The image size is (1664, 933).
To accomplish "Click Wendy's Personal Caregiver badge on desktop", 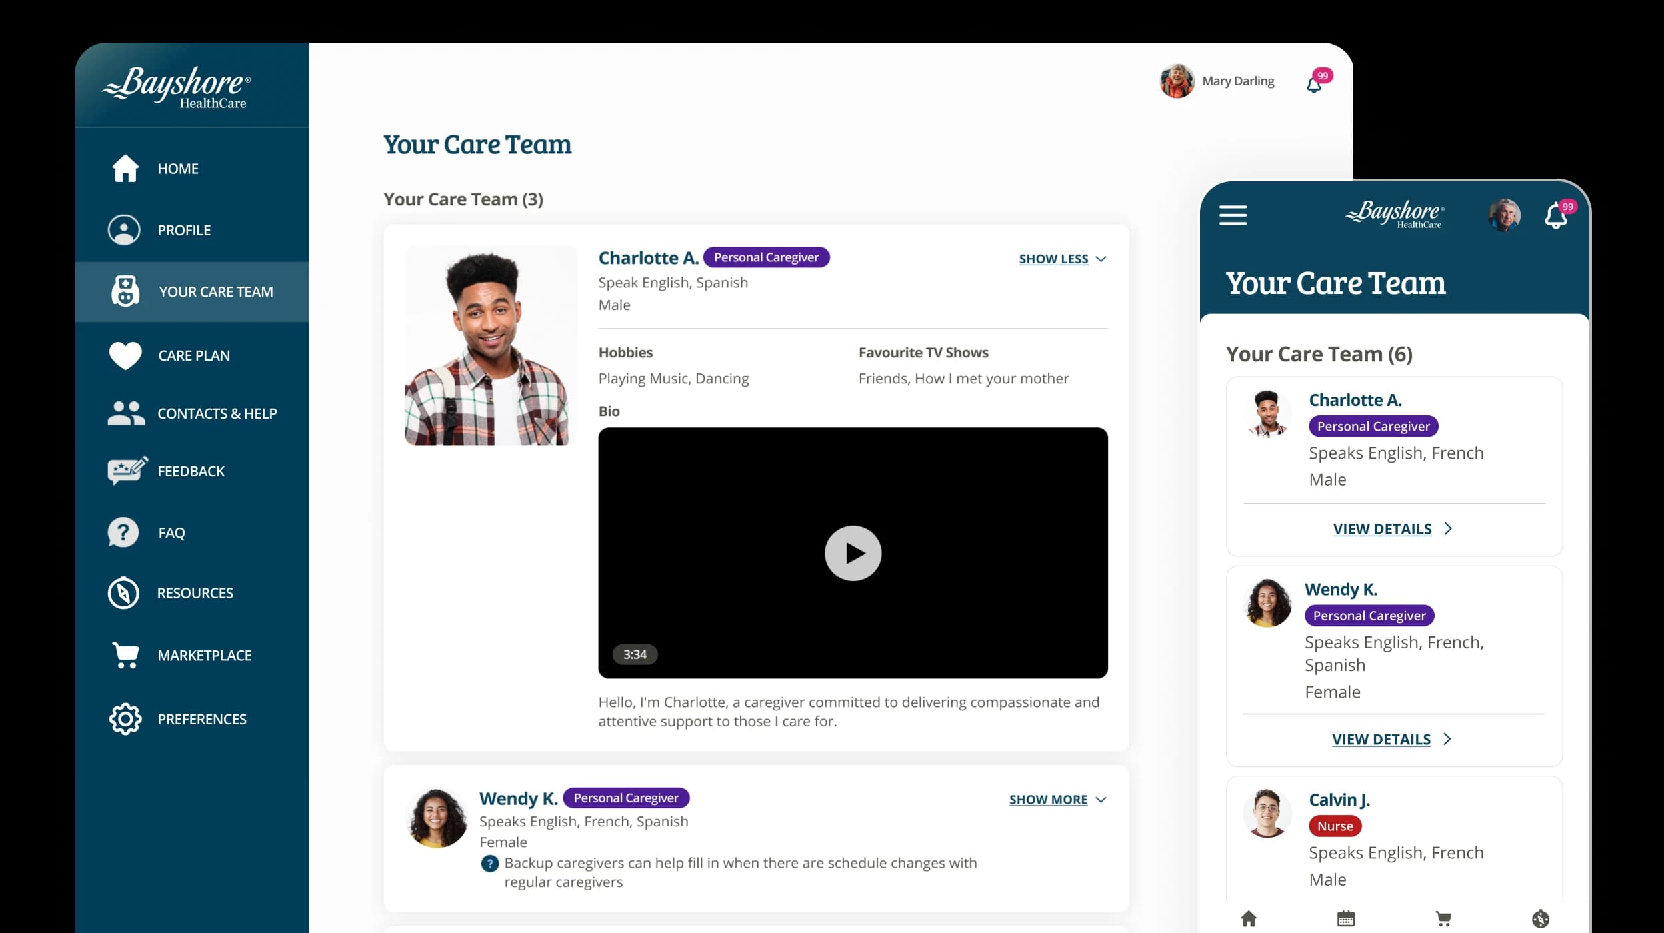I will coord(626,798).
